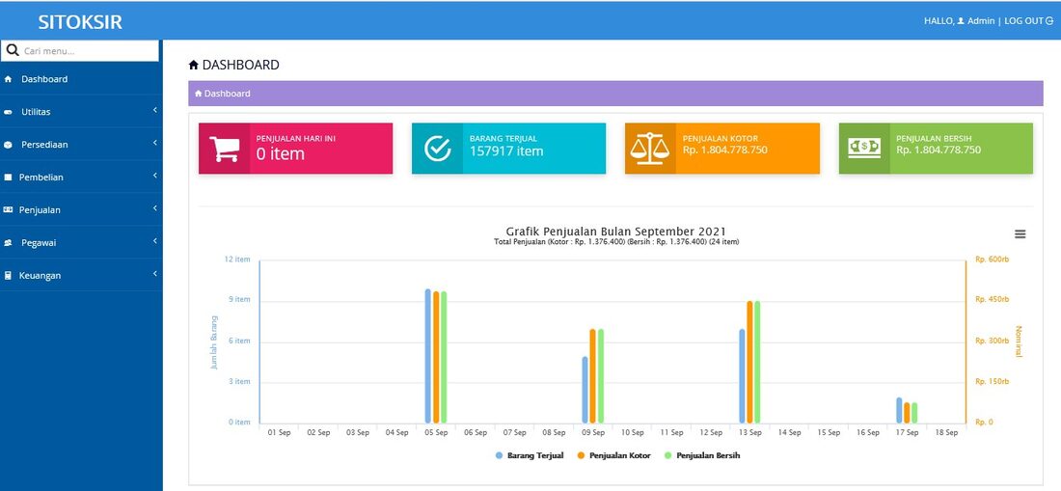The width and height of the screenshot is (1061, 491).
Task: Open the Dashboard sidebar menu item
Action: point(81,79)
